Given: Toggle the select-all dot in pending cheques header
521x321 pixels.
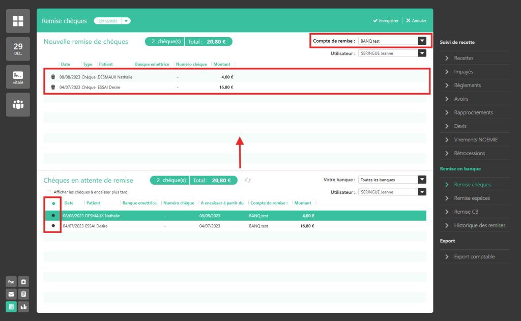Looking at the screenshot, I should pos(53,203).
